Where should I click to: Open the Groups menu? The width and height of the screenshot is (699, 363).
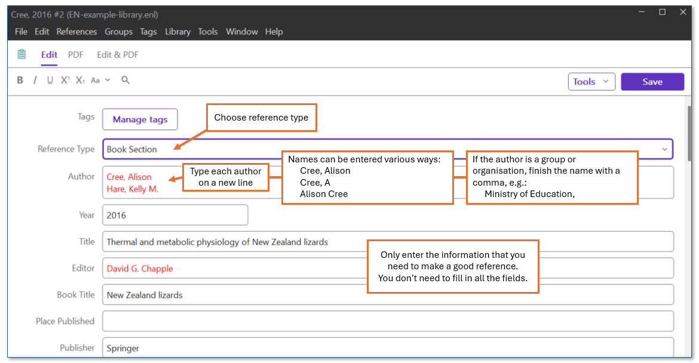118,32
